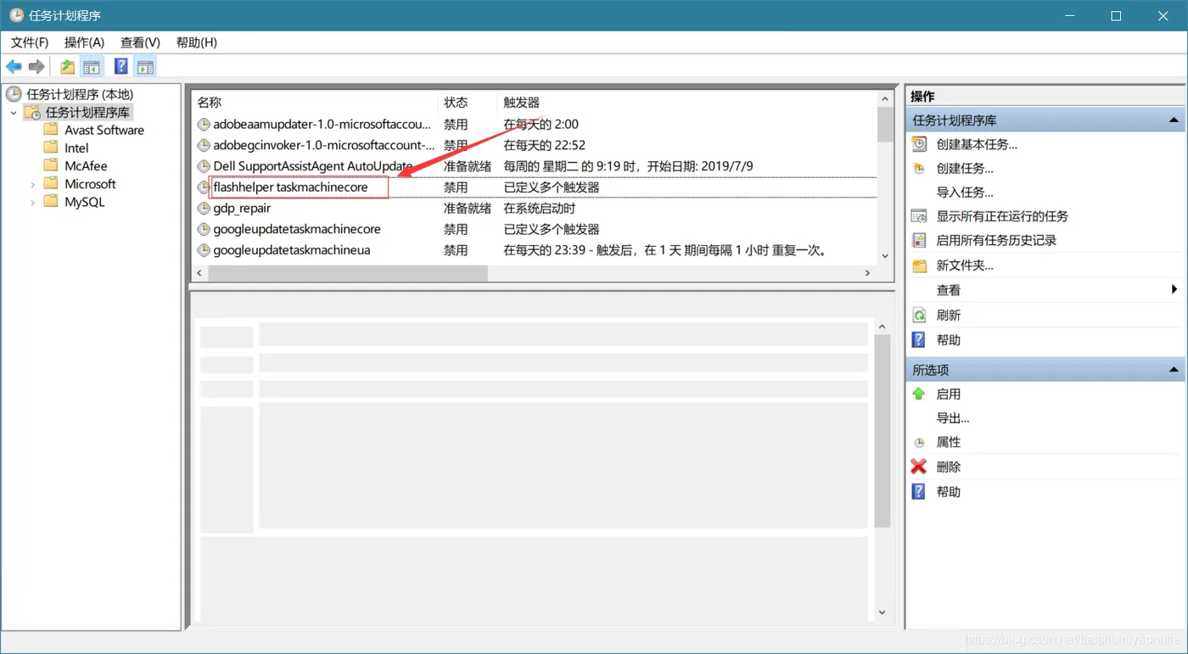Collapse the 所选项 actions section
Image resolution: width=1188 pixels, height=654 pixels.
point(1174,370)
